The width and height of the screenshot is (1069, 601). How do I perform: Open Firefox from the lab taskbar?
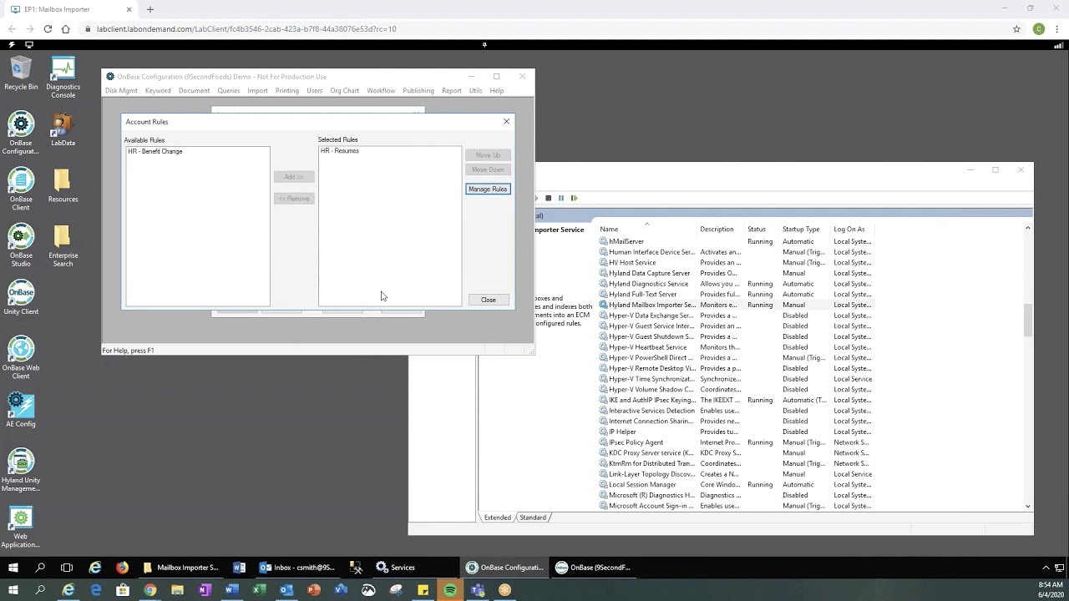(x=122, y=568)
